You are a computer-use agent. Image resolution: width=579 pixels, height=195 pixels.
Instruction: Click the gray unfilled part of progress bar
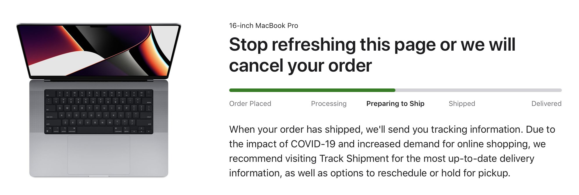coord(479,90)
